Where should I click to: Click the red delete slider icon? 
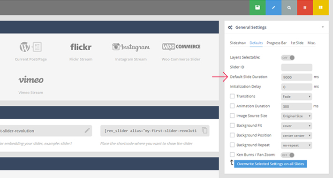305,8
